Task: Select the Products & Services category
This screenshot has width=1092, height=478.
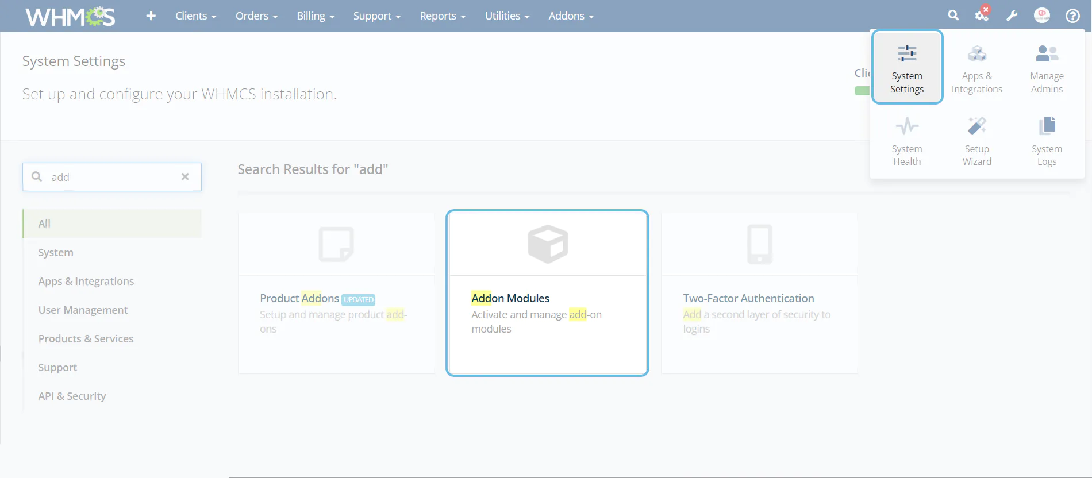Action: (x=86, y=338)
